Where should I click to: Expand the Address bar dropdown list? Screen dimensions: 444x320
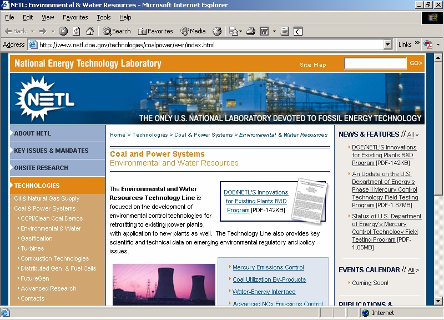[388, 44]
